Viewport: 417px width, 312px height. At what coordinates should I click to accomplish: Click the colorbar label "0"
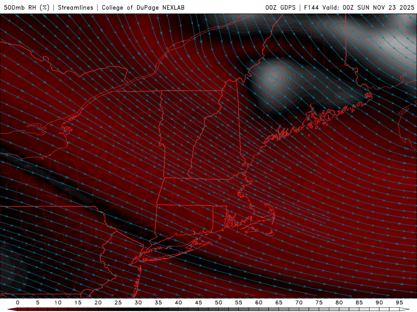pyautogui.click(x=18, y=303)
